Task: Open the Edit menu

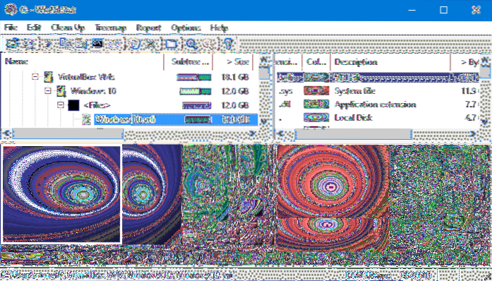Action: (34, 28)
